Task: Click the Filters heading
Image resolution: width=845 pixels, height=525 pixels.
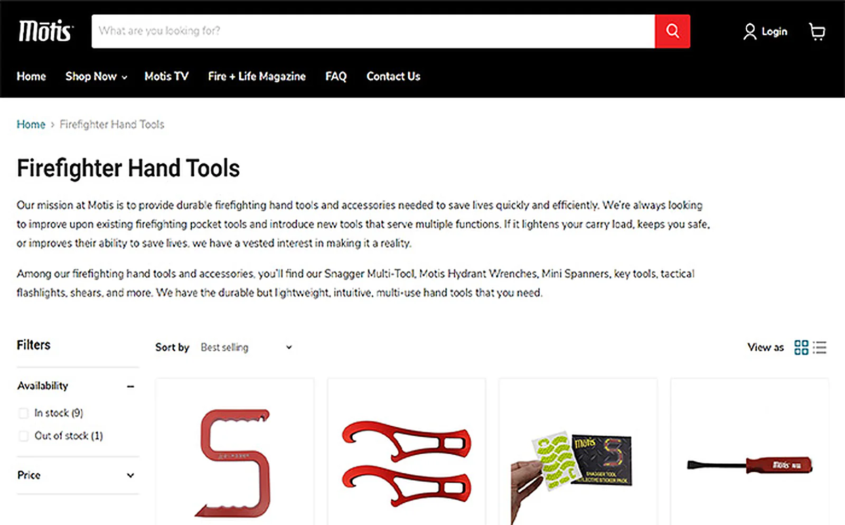Action: click(34, 345)
